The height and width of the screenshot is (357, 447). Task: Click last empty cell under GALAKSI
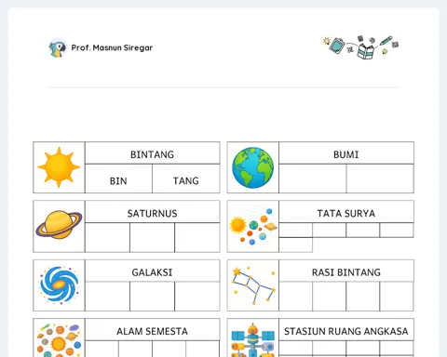(x=197, y=297)
